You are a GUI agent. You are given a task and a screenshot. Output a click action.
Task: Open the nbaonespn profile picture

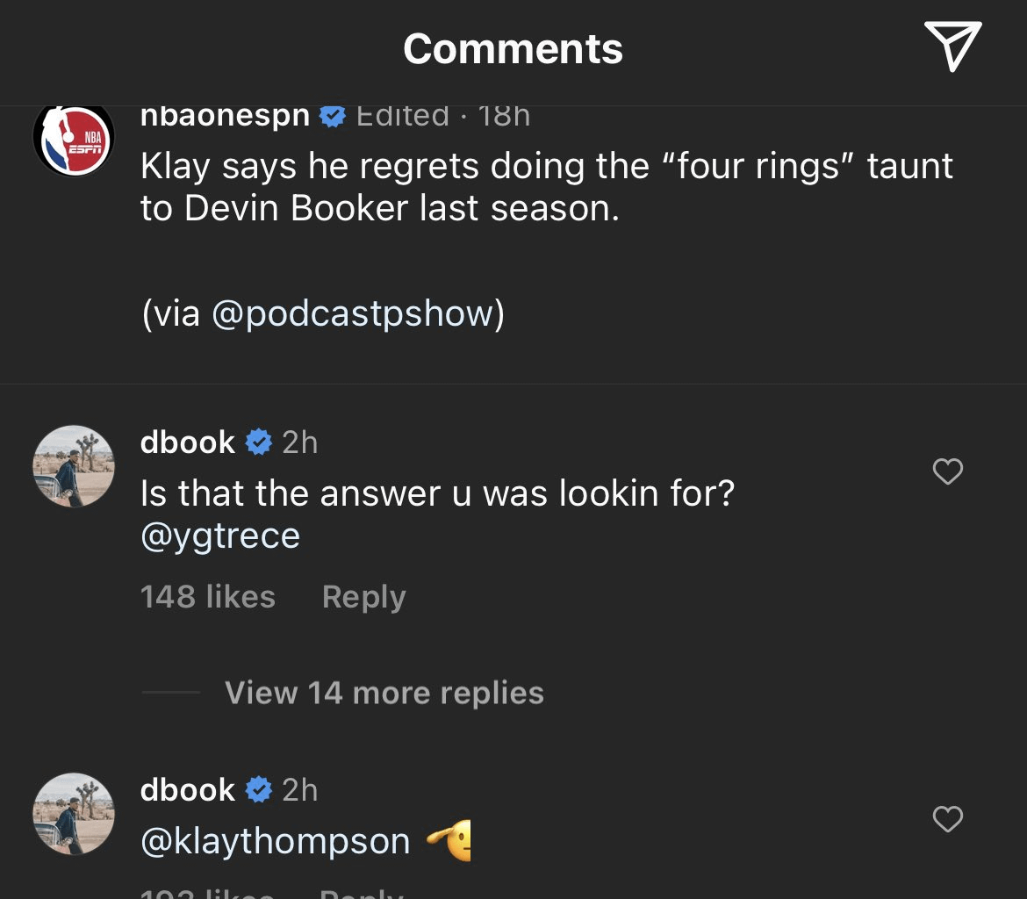click(x=73, y=140)
